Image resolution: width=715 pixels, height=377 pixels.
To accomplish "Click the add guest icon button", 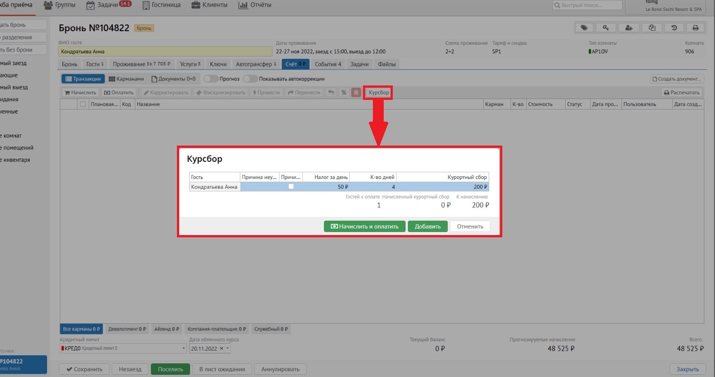I will (629, 28).
